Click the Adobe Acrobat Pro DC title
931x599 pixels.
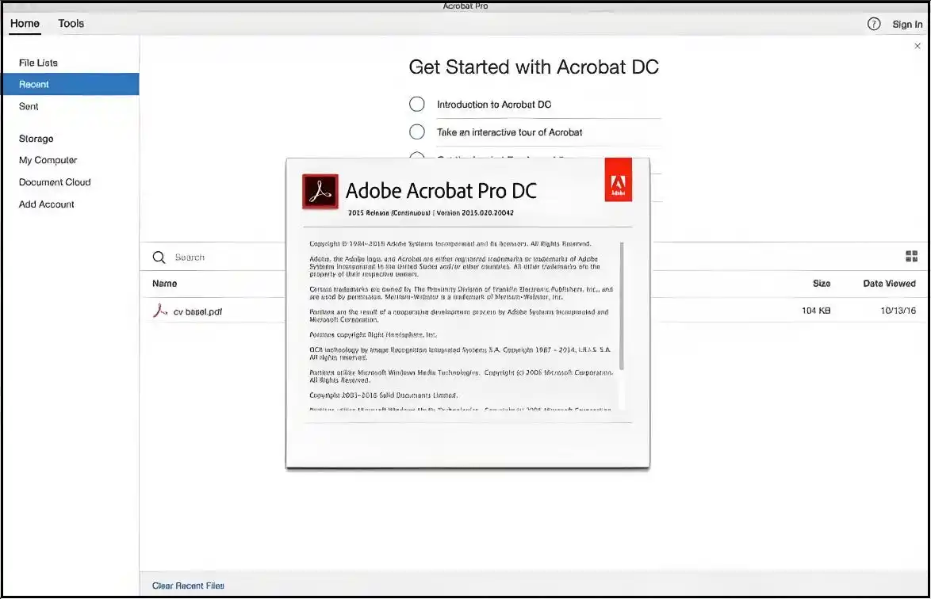click(441, 191)
